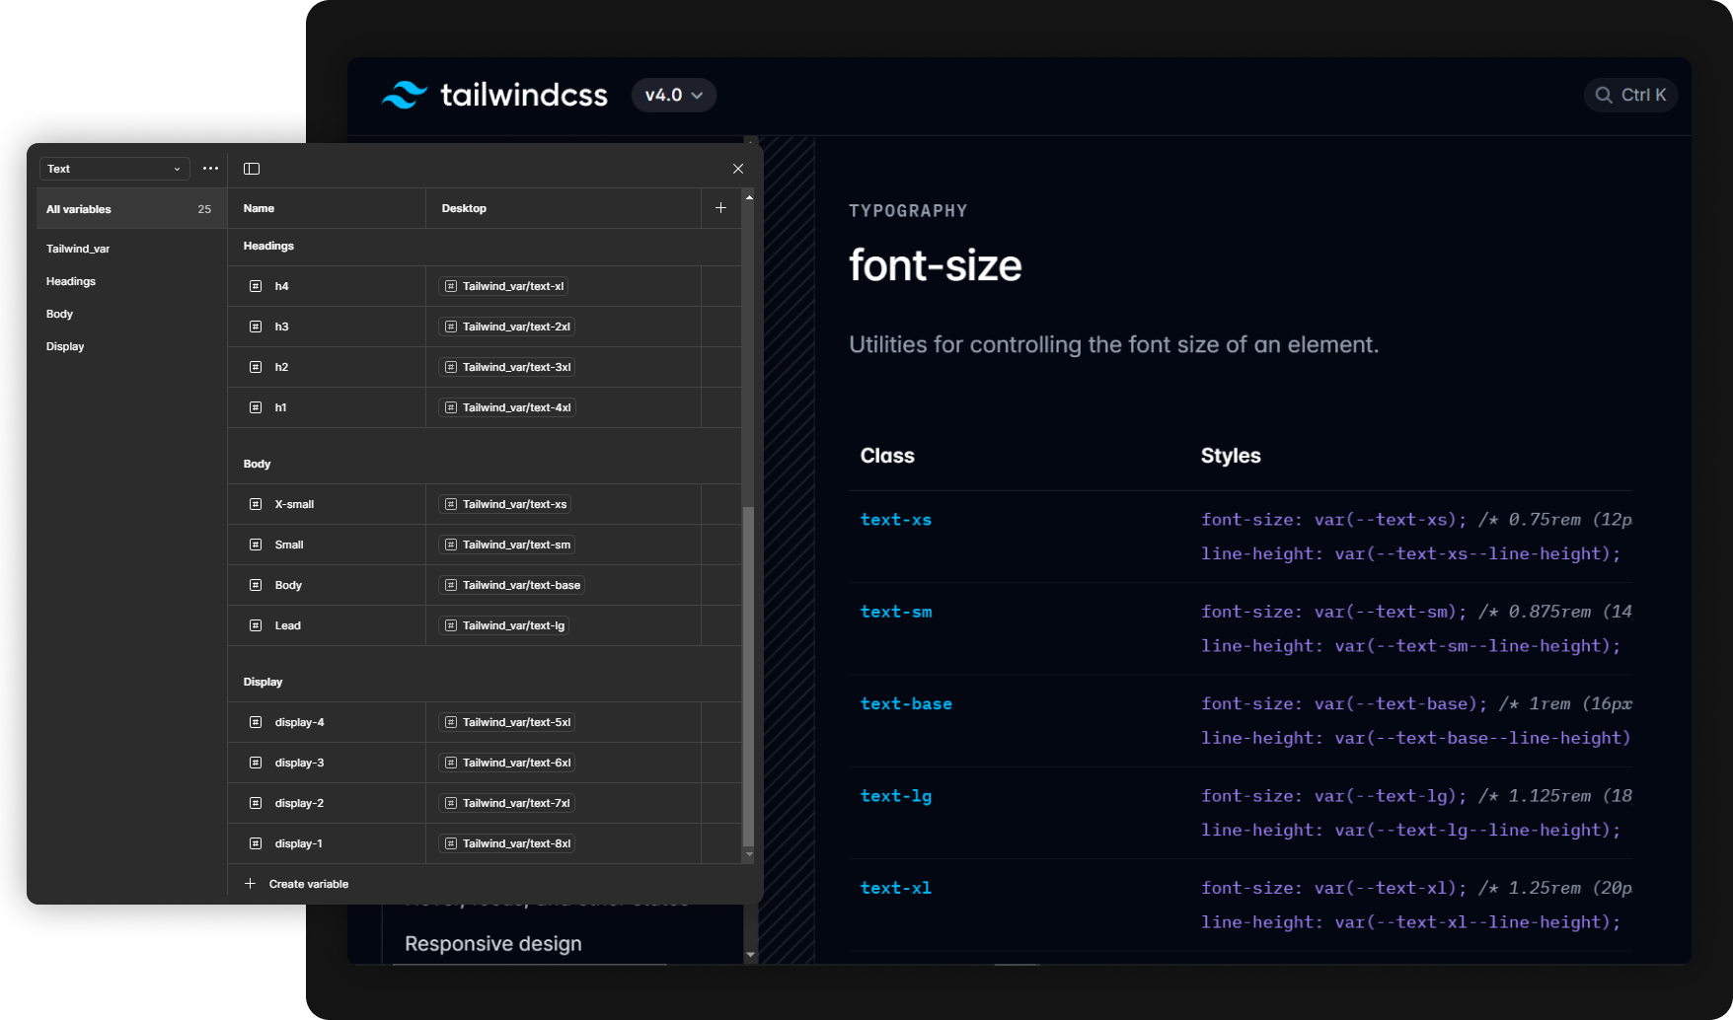The image size is (1733, 1020).
Task: Select the Headings group in sidebar
Action: [71, 281]
